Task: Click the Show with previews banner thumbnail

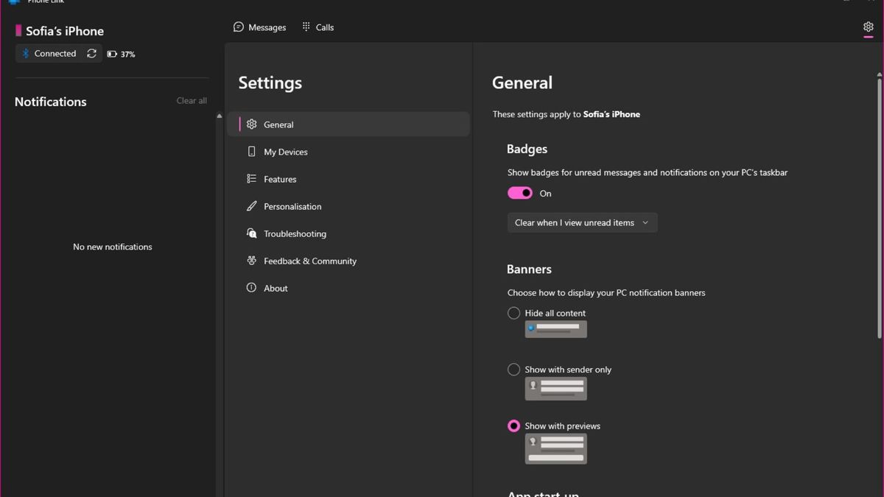Action: [555, 448]
